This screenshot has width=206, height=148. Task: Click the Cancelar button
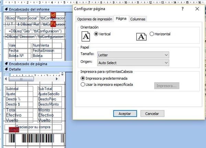[152, 113]
